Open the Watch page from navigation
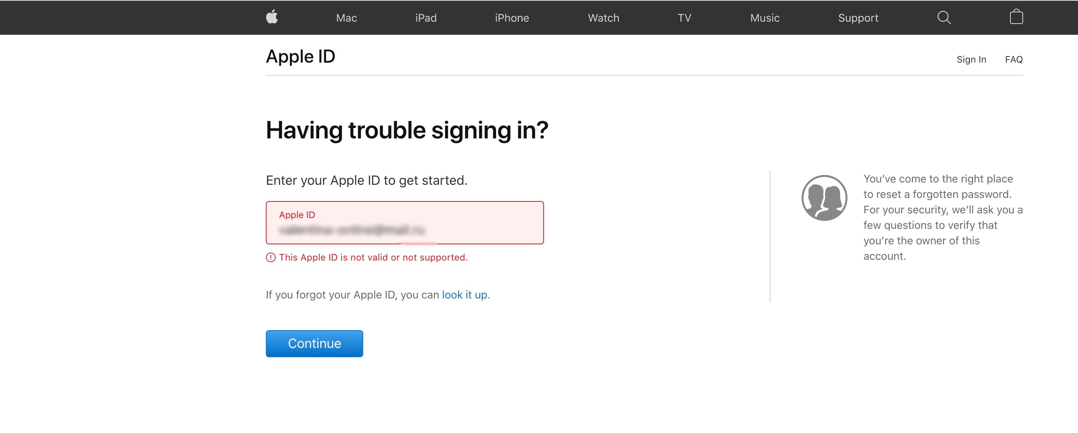Viewport: 1078px width, 433px height. coord(603,17)
